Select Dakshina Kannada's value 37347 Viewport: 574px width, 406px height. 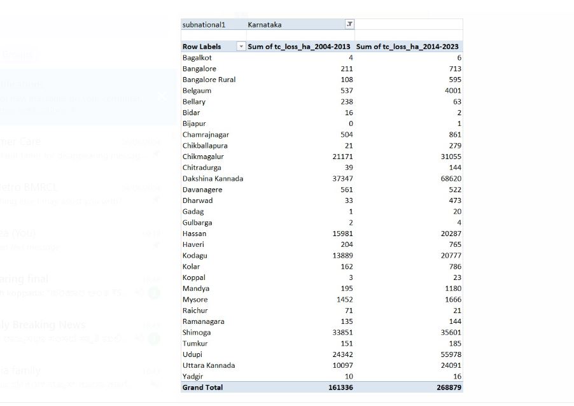pyautogui.click(x=342, y=179)
